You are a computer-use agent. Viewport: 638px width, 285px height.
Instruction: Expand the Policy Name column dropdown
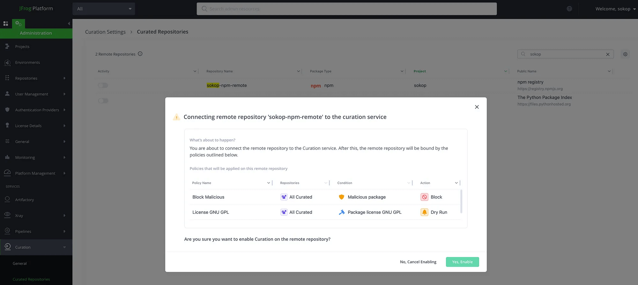pyautogui.click(x=268, y=183)
